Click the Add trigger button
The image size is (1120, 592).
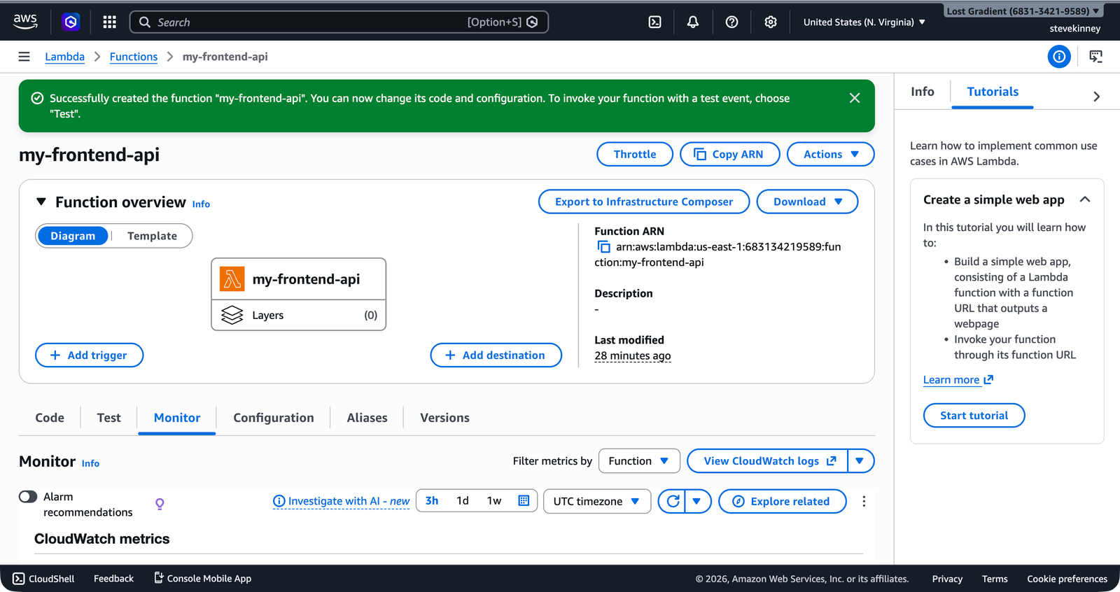point(89,355)
